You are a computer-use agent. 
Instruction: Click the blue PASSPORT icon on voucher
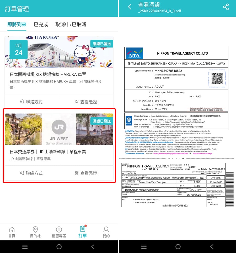pyautogui.click(x=129, y=120)
